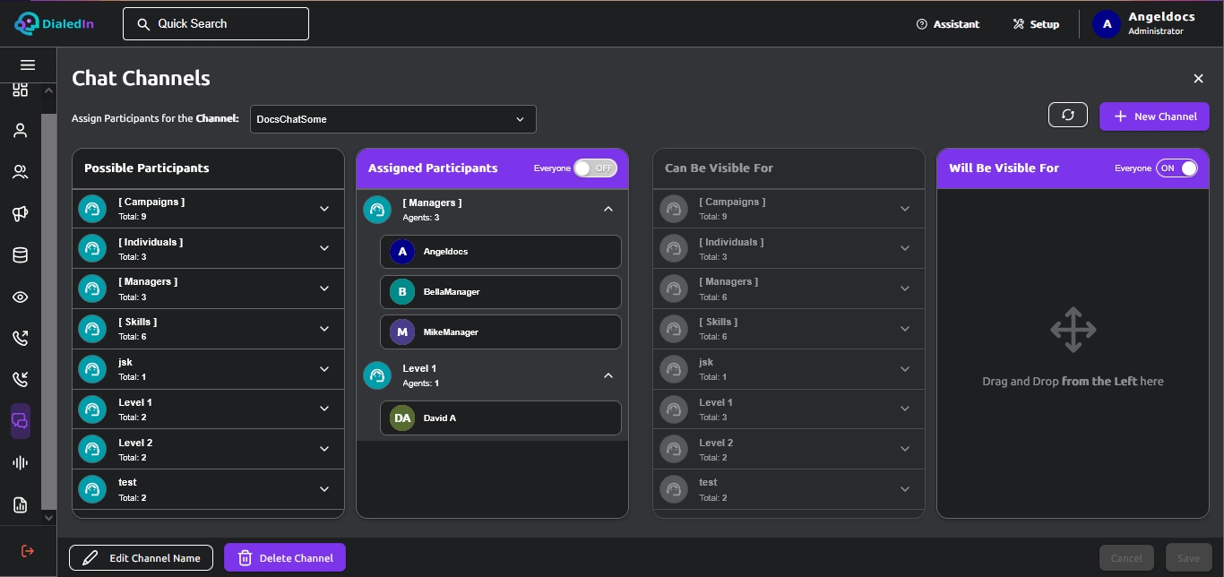Click the Angeldocs Administrator name in header

[1161, 24]
